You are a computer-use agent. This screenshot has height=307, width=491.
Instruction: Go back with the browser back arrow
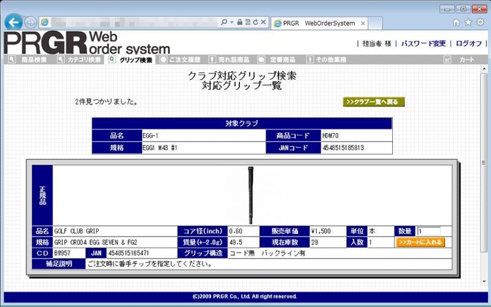pos(14,22)
